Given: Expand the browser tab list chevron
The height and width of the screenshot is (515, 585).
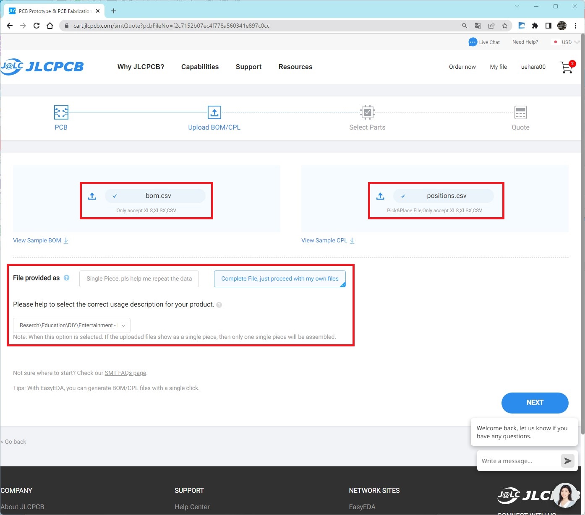Looking at the screenshot, I should click(517, 6).
